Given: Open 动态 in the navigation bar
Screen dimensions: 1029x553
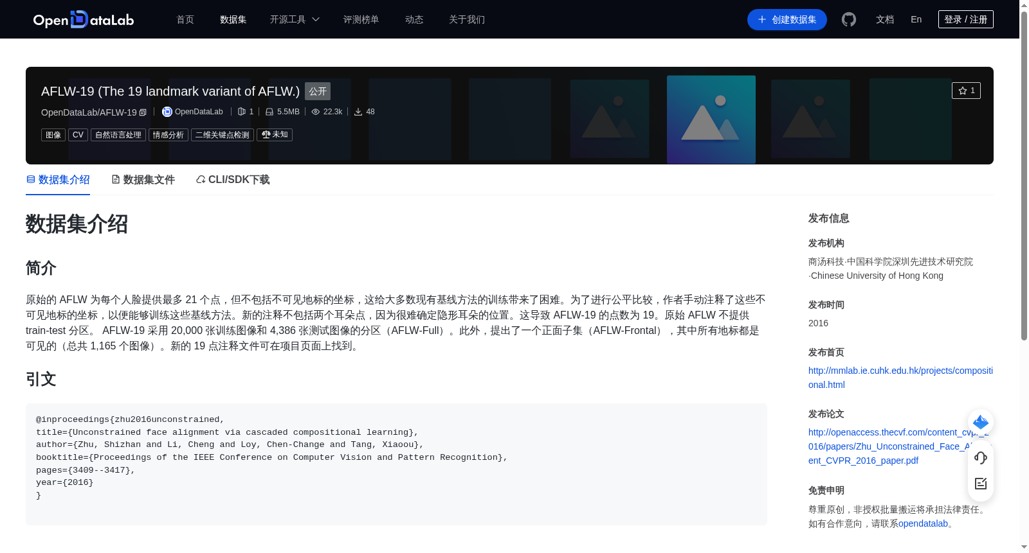Looking at the screenshot, I should tap(414, 19).
